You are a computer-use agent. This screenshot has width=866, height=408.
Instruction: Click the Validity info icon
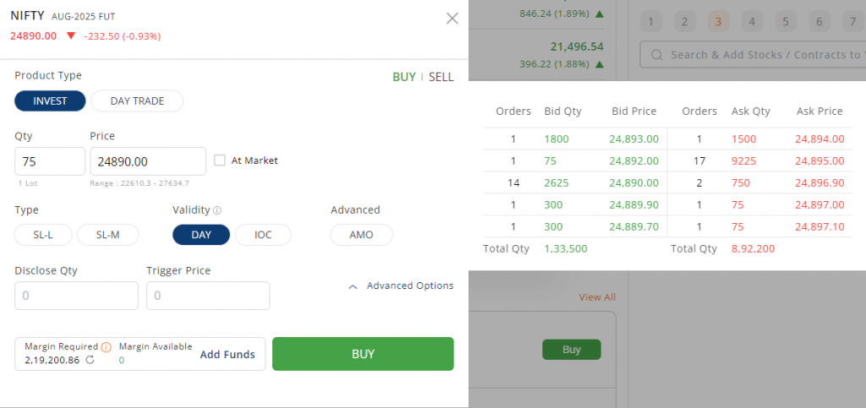[x=217, y=210]
